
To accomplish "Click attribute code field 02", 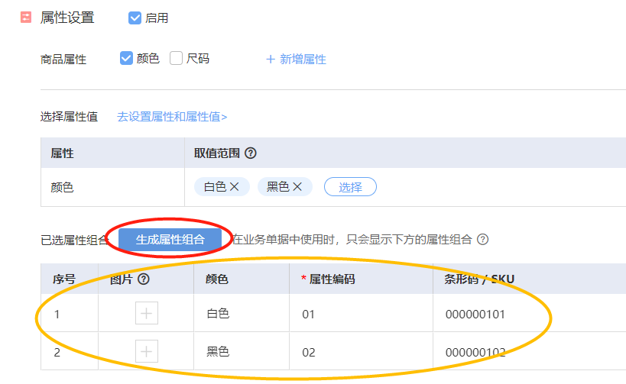I will [x=361, y=352].
